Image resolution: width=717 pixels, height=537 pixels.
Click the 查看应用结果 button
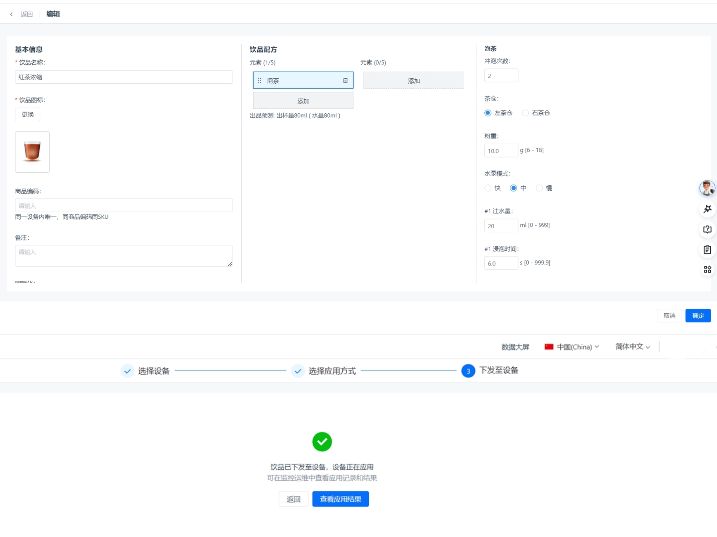[x=341, y=499]
